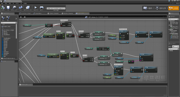Collapse the Flow Control palette category
This screenshot has width=180, height=97.
coord(170,31)
